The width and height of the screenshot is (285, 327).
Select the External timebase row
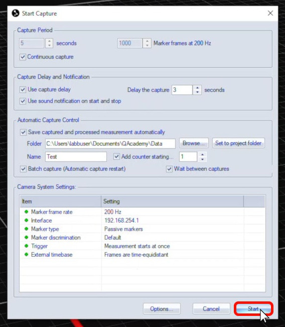click(143, 255)
